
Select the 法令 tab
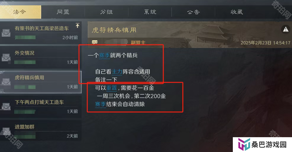point(20,12)
